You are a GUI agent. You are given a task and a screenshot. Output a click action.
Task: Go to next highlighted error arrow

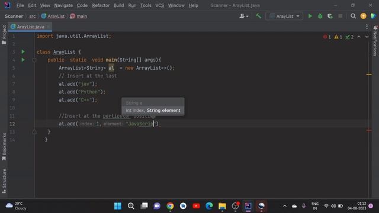[367, 37]
